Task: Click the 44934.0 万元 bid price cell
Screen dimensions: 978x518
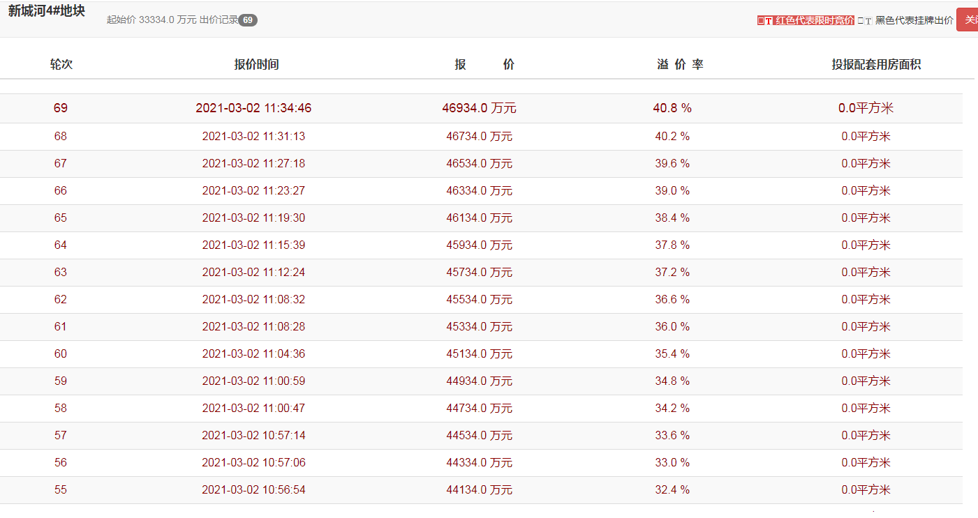Action: click(x=479, y=381)
